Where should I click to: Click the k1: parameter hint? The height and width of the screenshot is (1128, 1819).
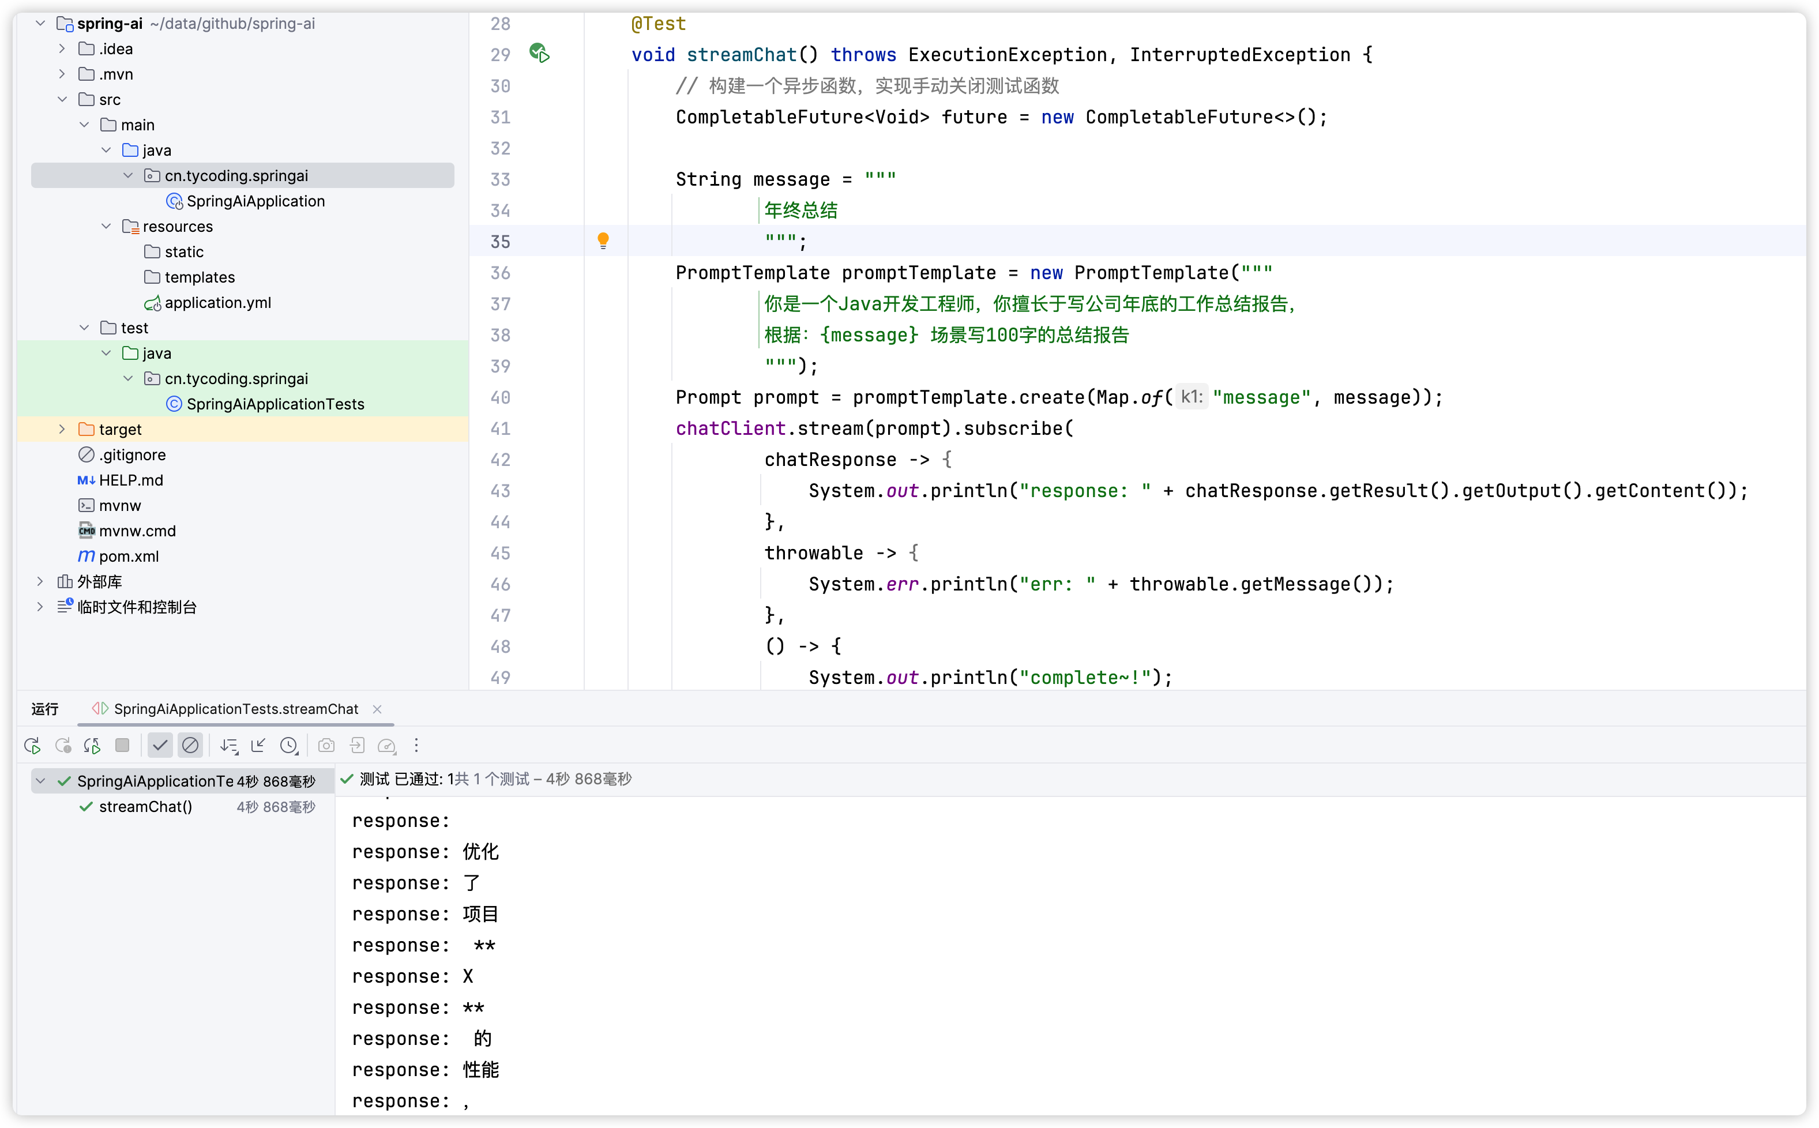pos(1192,397)
